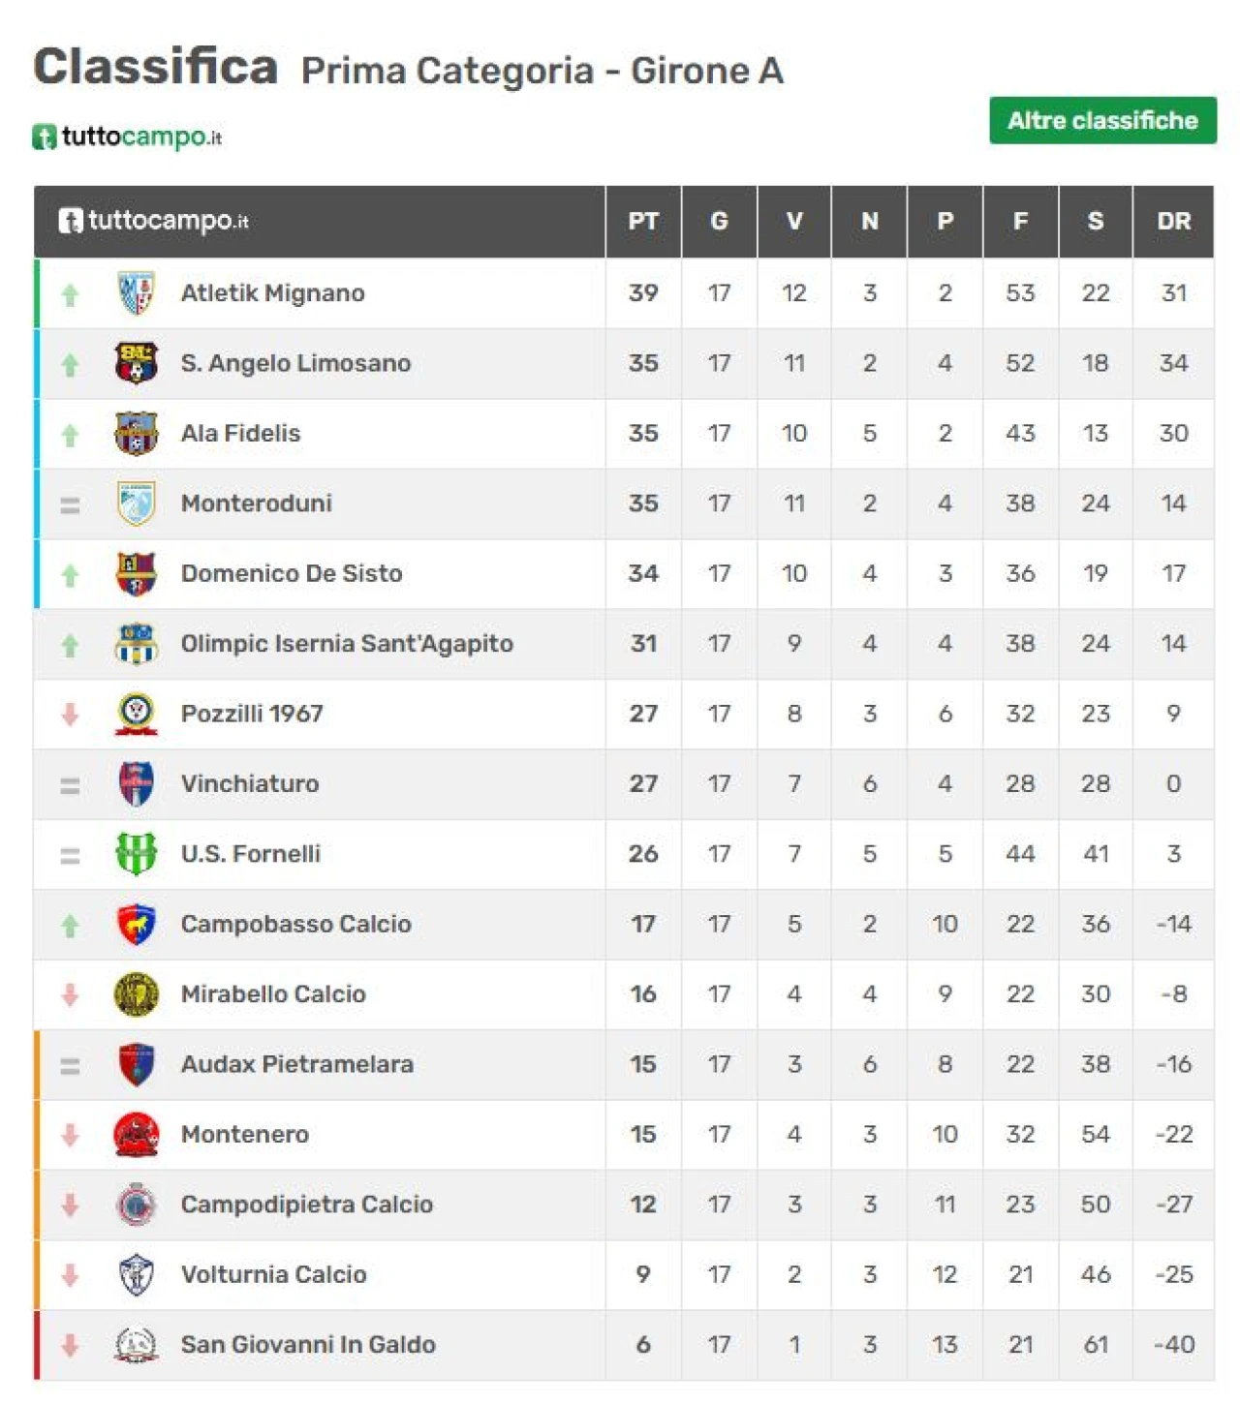Viewport: 1240px width, 1404px height.
Task: Click the Pozzilli 1967 team crest
Action: click(x=136, y=714)
